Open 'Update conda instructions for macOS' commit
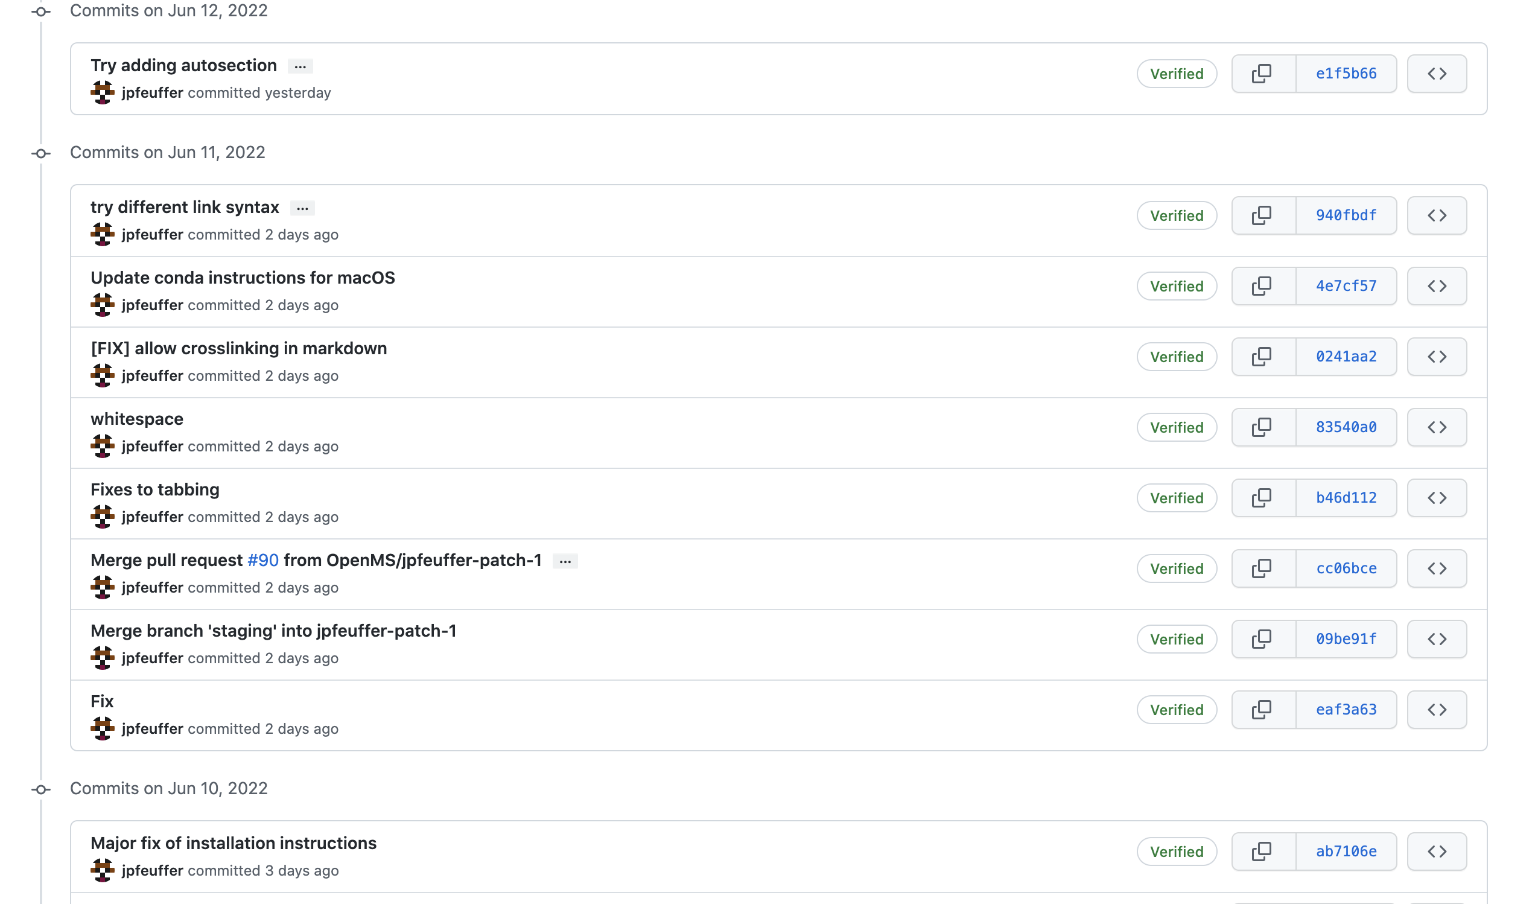This screenshot has height=904, width=1535. pyautogui.click(x=243, y=278)
